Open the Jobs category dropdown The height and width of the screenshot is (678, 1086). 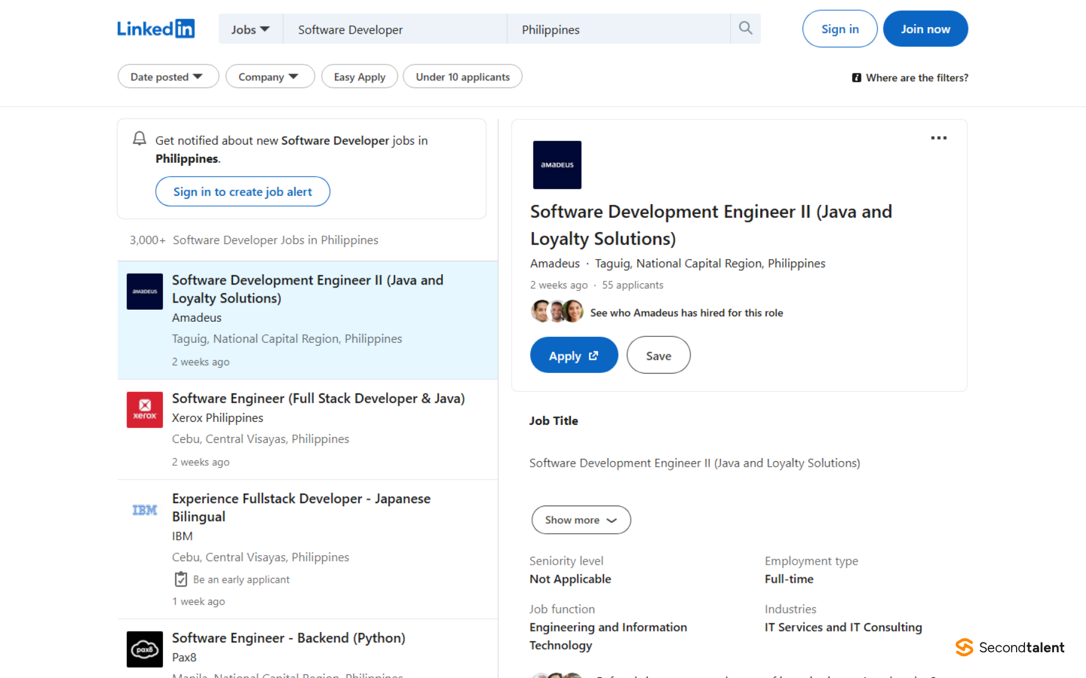(250, 30)
